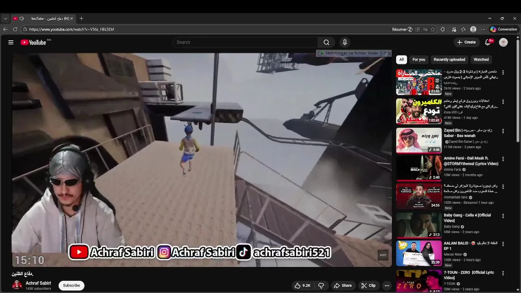
Task: Dislike the video with thumbs down
Action: coord(321,286)
